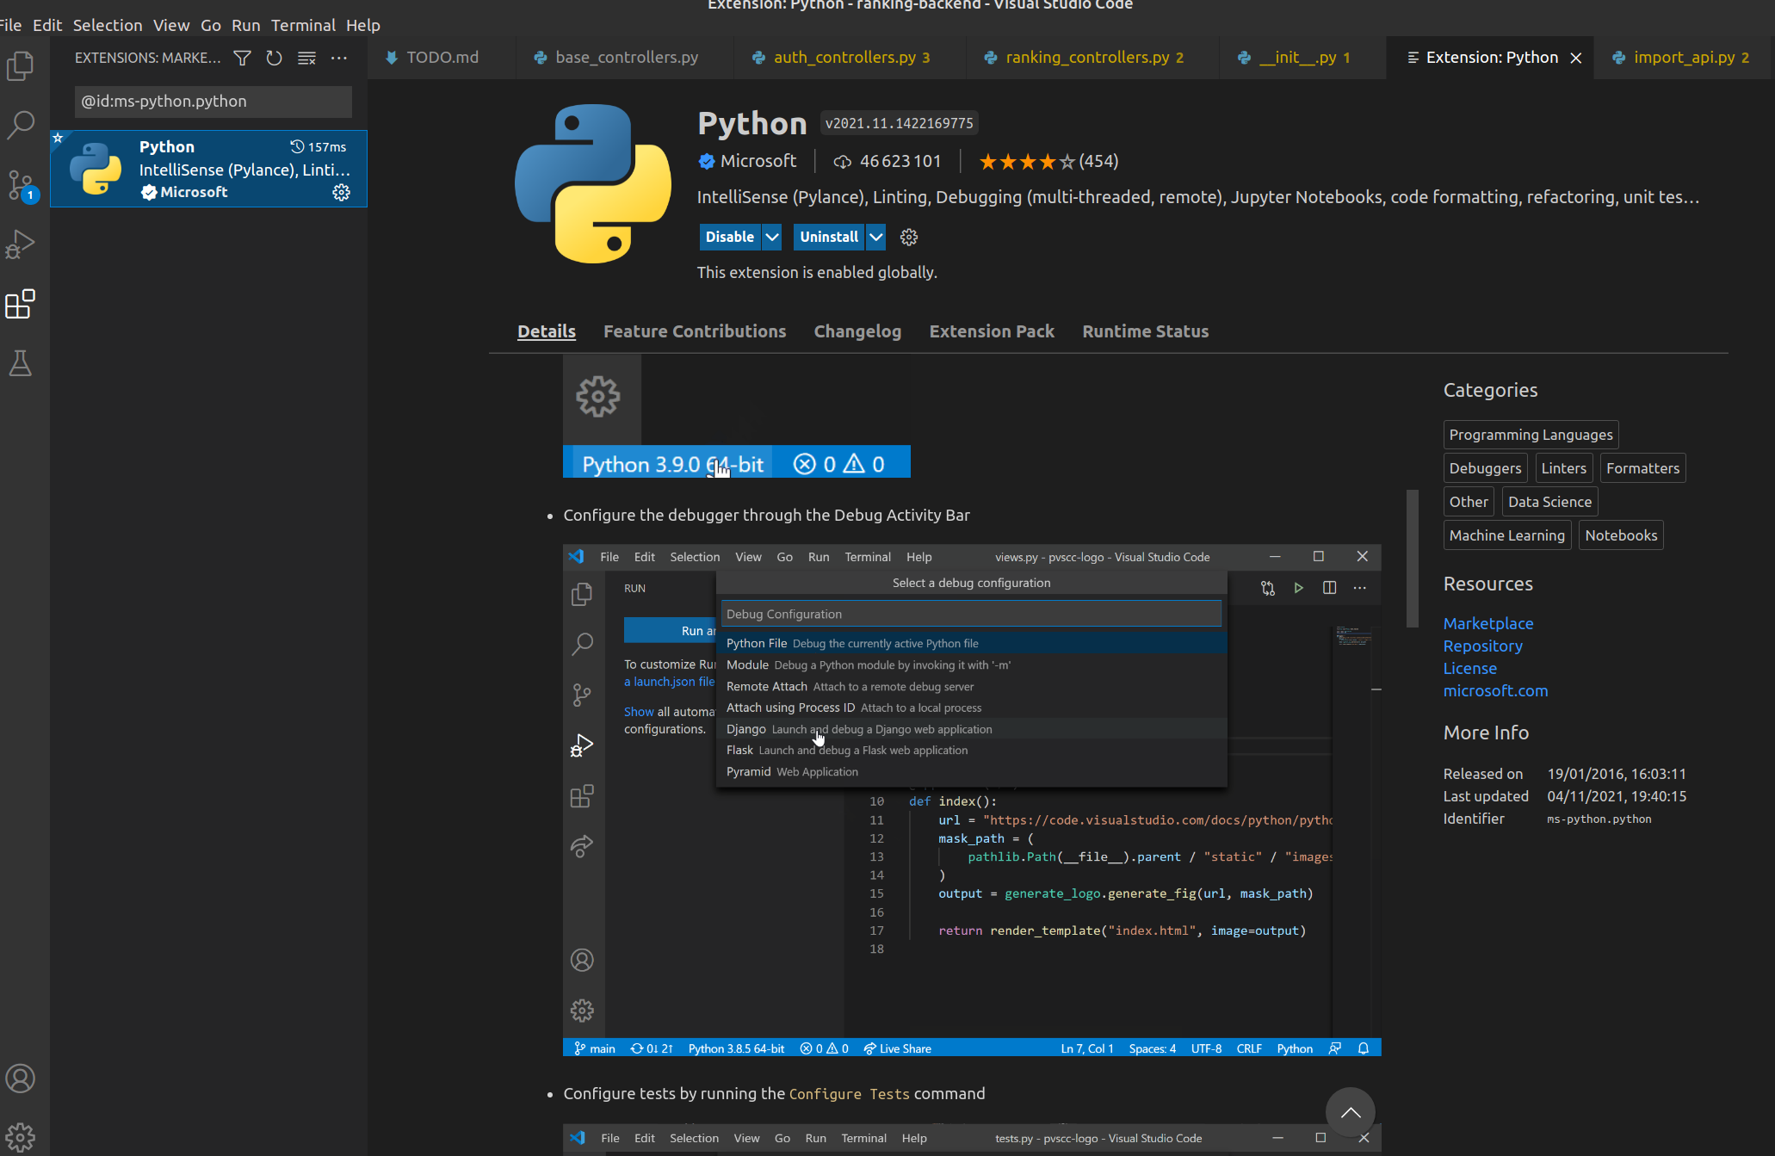Open the Search view icon
The image size is (1775, 1156).
coord(20,124)
